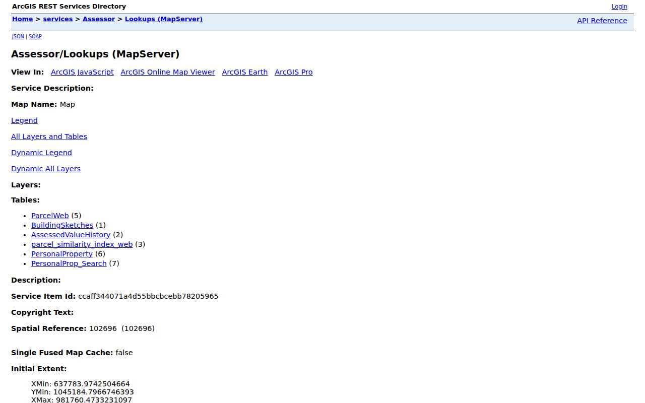View the service as JSON
This screenshot has height=403, width=645.
tap(18, 36)
